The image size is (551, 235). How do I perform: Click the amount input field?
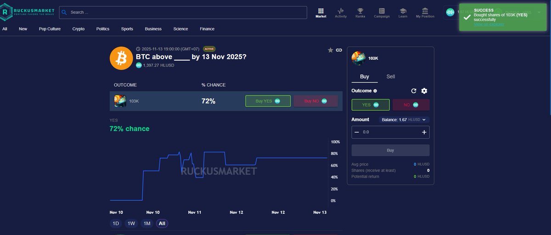click(x=391, y=132)
